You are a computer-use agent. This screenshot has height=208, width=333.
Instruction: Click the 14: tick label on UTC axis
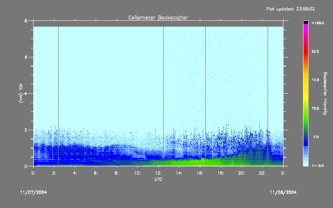click(x=179, y=173)
